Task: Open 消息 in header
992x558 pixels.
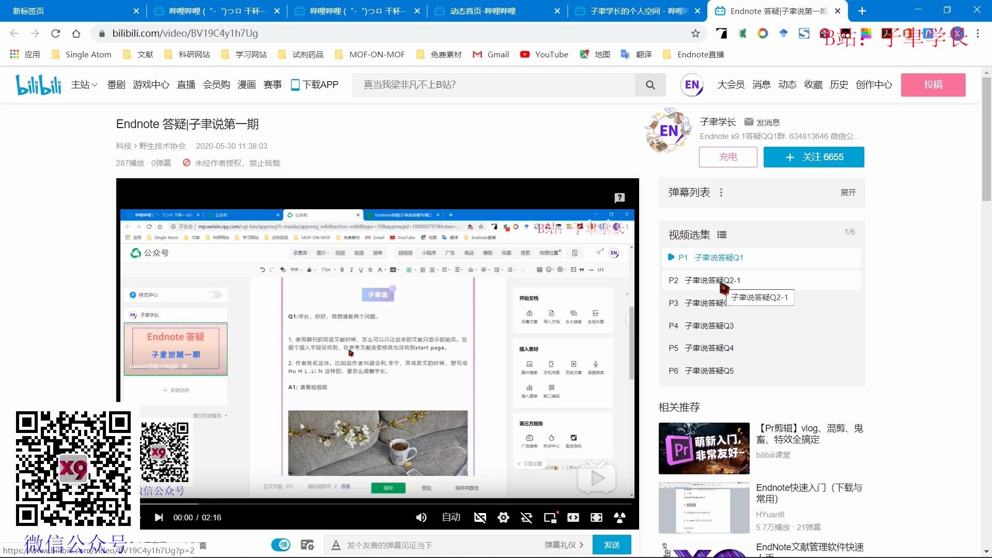Action: pos(762,85)
